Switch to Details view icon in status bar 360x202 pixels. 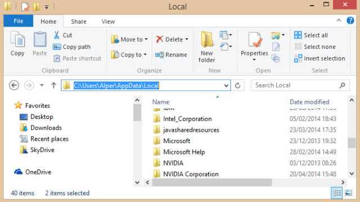pyautogui.click(x=337, y=193)
